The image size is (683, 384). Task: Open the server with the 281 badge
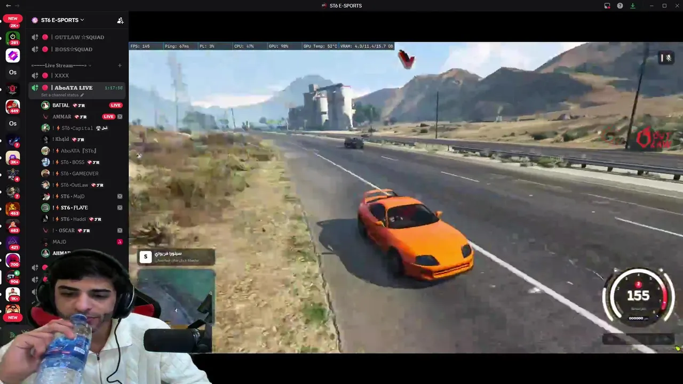coord(13,38)
